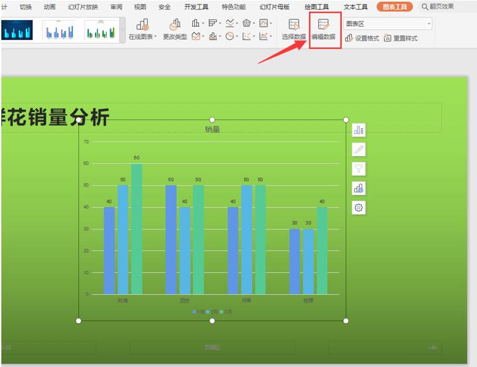Open chart styles brush button beside chart

coord(359,149)
